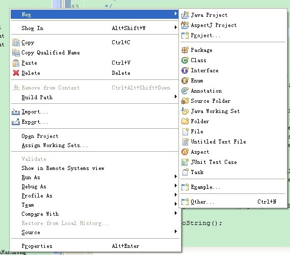Select the green Class icon
The height and width of the screenshot is (255, 290).
coord(185,60)
